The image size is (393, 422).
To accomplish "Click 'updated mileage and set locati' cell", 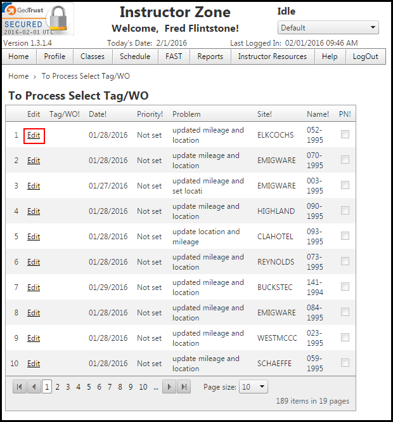I will (208, 186).
